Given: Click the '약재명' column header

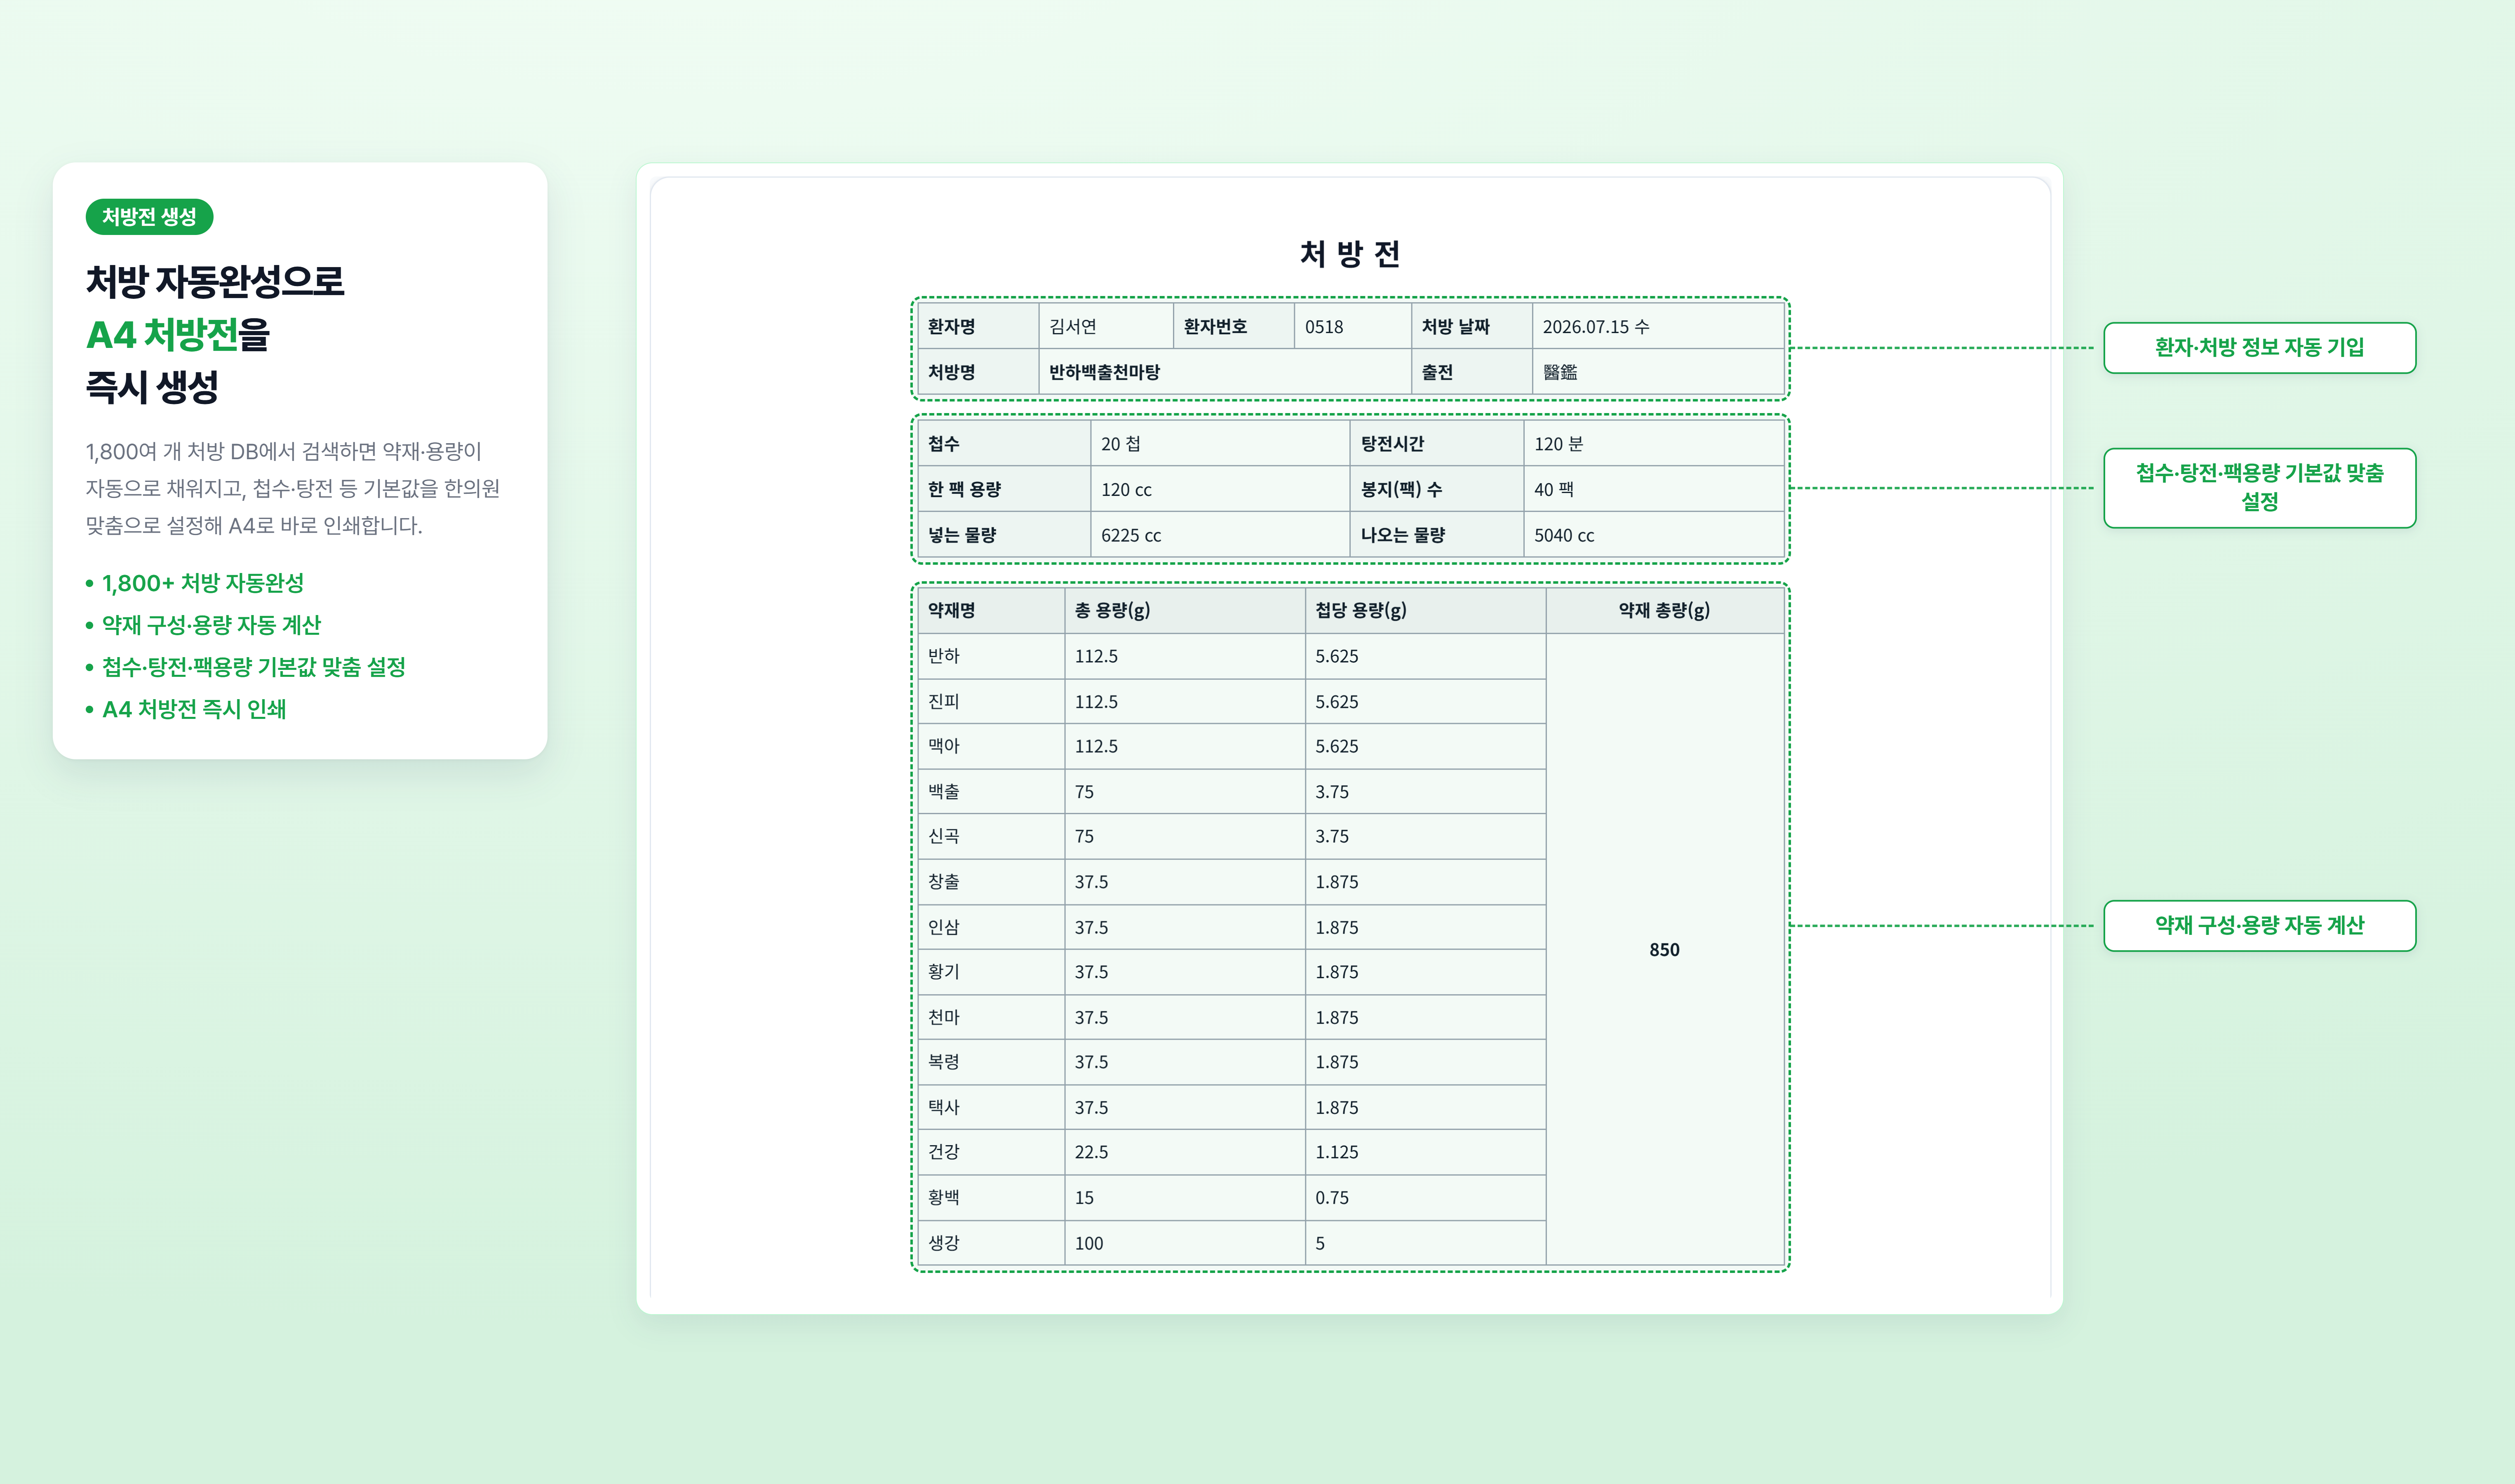Looking at the screenshot, I should (991, 610).
